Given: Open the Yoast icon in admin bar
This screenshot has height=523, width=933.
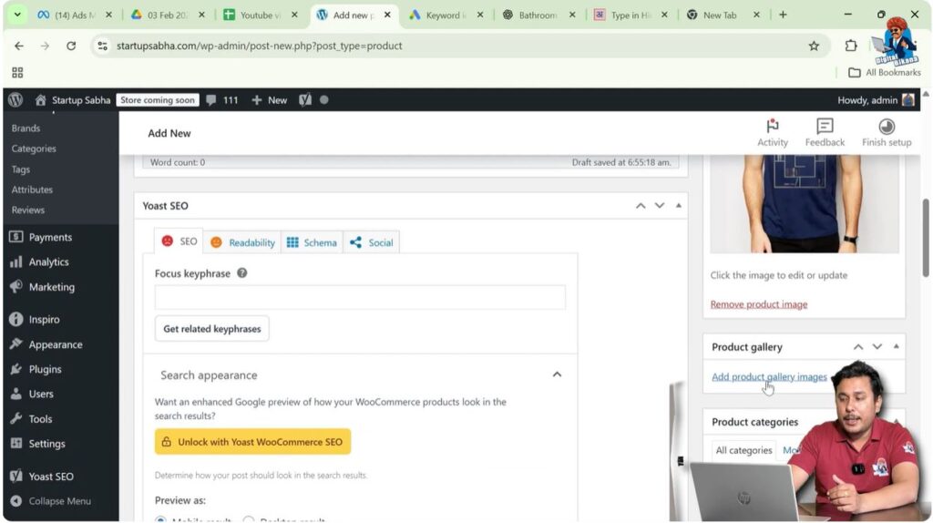Looking at the screenshot, I should 305,100.
